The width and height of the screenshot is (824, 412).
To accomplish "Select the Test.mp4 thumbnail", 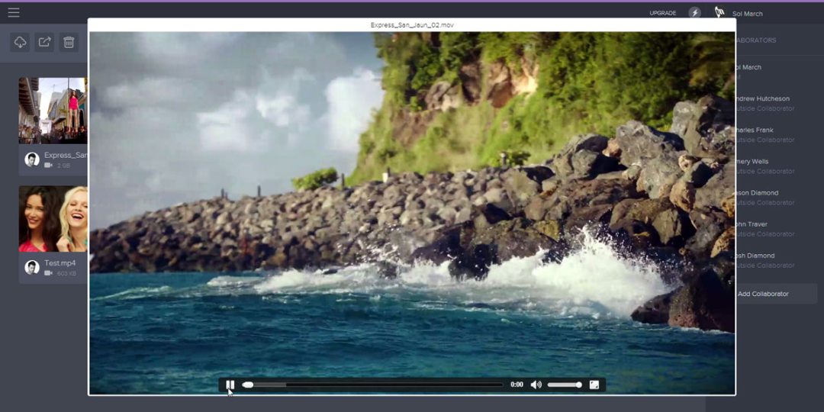I will pos(53,219).
